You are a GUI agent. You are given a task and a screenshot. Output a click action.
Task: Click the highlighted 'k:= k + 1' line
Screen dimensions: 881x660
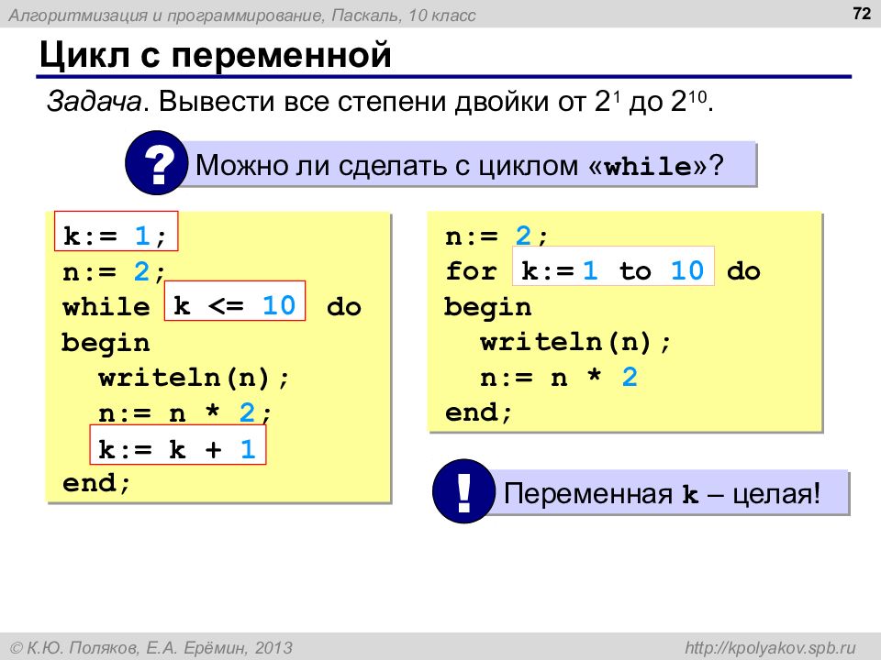click(177, 445)
